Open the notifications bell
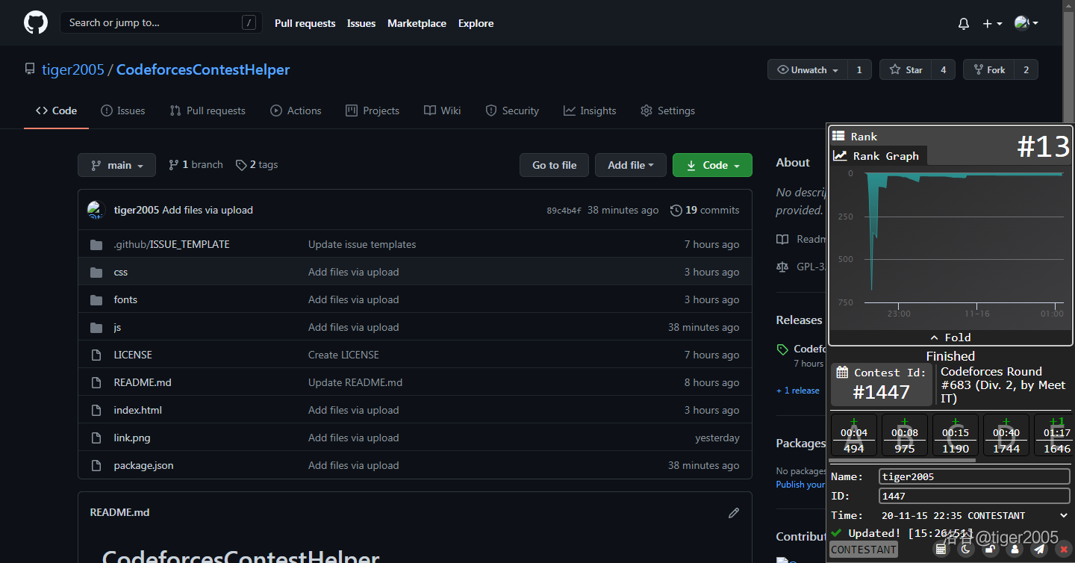This screenshot has width=1075, height=563. pos(964,23)
